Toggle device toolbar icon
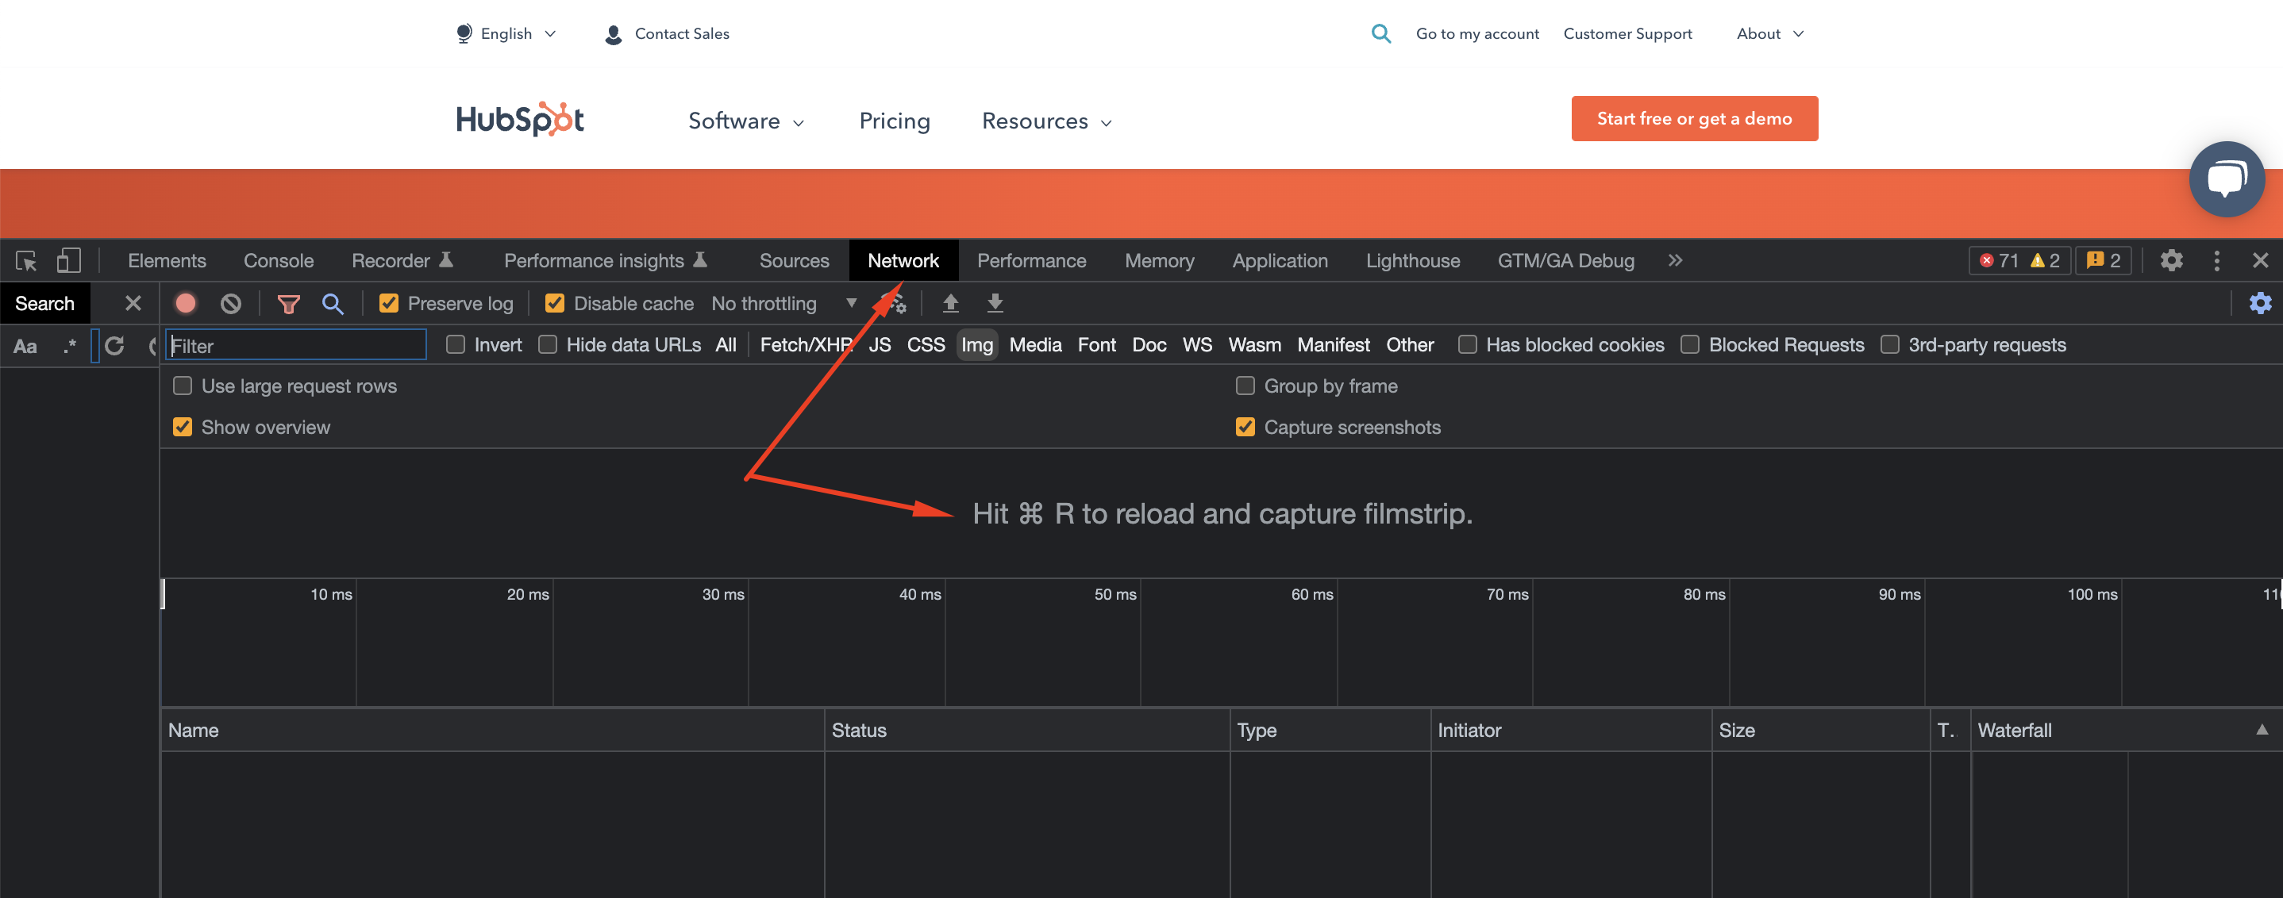Image resolution: width=2283 pixels, height=898 pixels. (68, 260)
